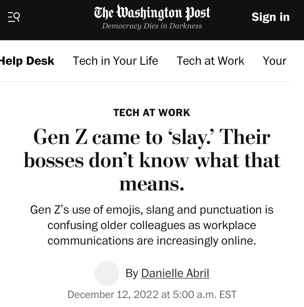Click 'bosses' in the headline's second line
The width and height of the screenshot is (304, 307).
click(54, 160)
